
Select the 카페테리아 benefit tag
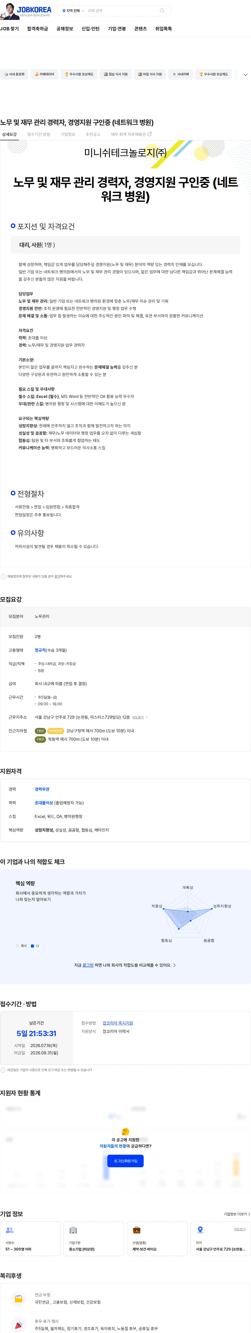coord(44,75)
